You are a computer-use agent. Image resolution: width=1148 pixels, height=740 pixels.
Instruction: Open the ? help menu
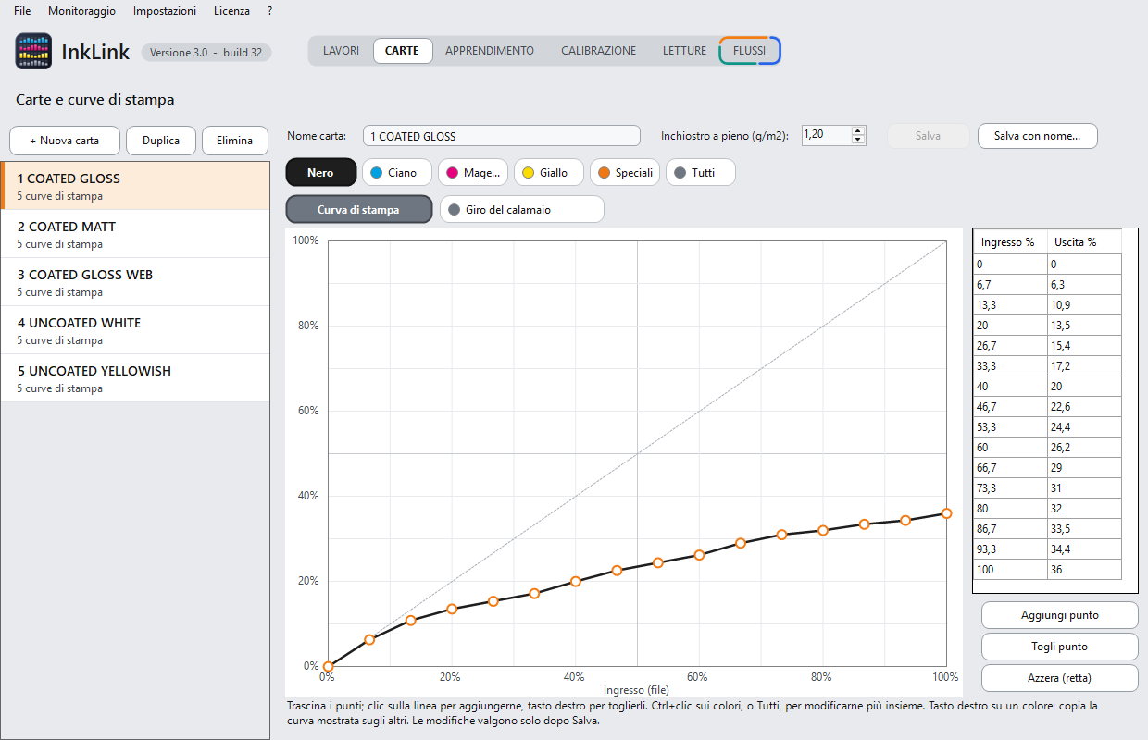(269, 11)
